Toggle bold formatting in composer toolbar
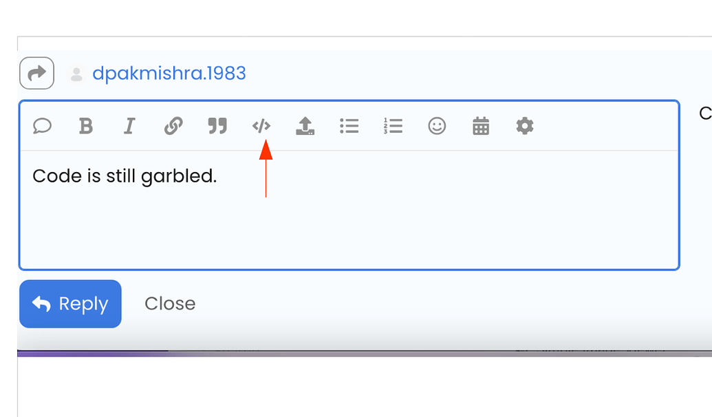712x417 pixels. tap(86, 126)
